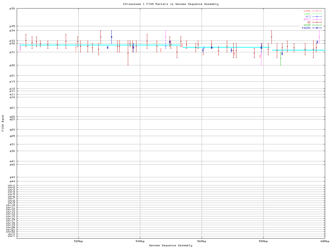Click the p36 band label
The height and width of the screenshot is (247, 330).
coord(12,8)
